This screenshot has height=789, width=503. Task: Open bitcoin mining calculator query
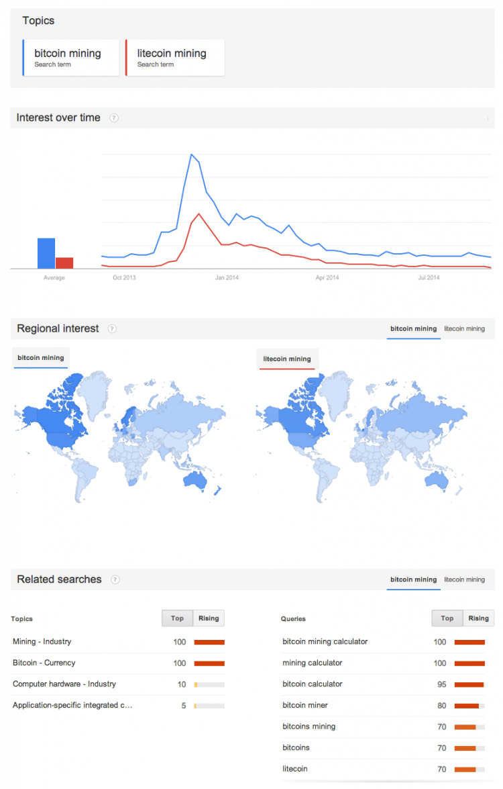click(325, 641)
